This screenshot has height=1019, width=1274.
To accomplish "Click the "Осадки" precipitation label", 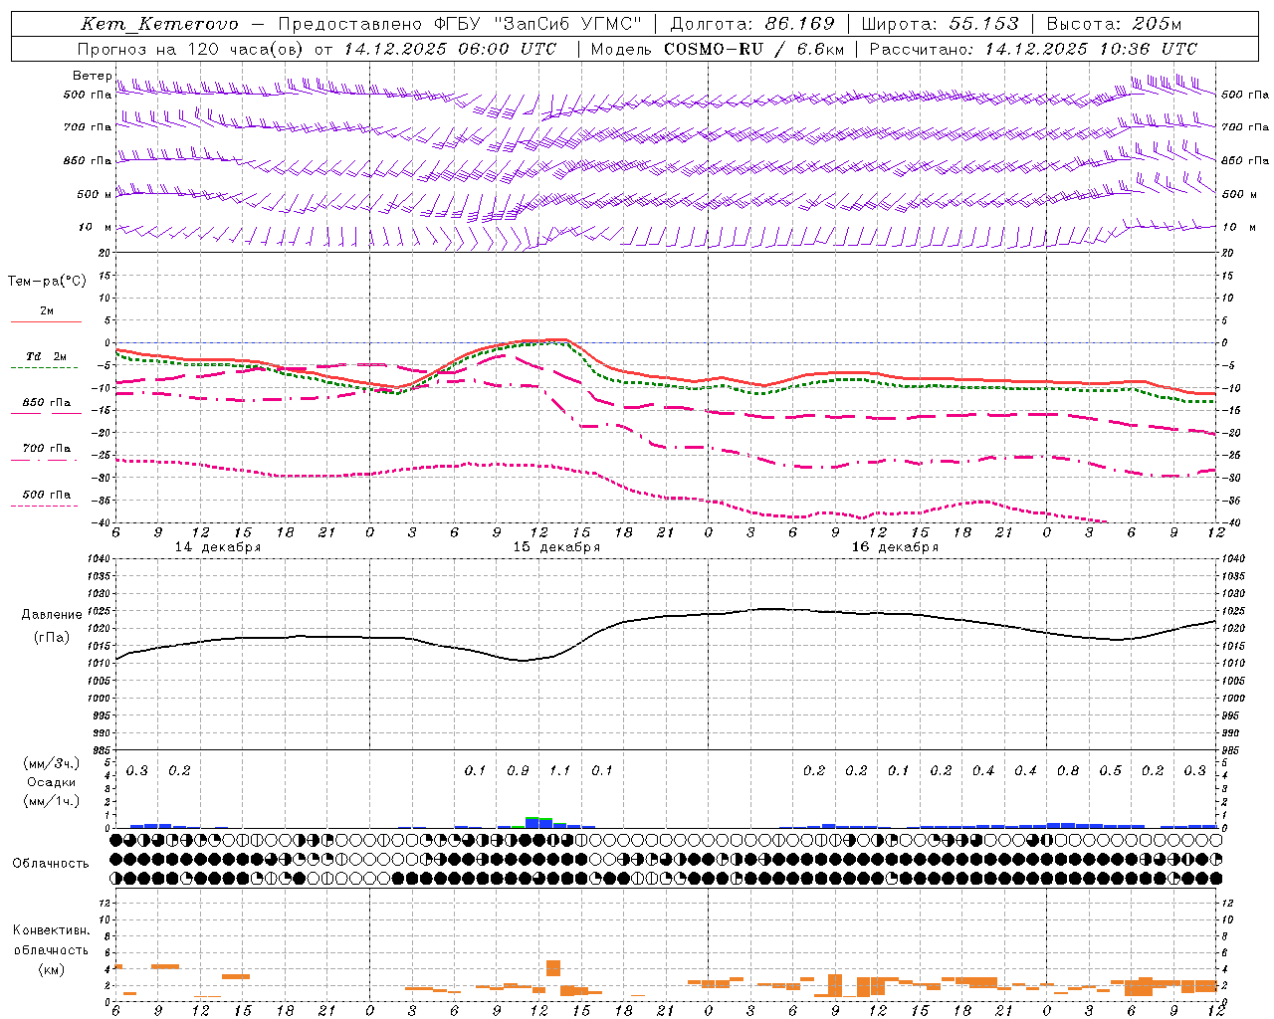I will (52, 782).
